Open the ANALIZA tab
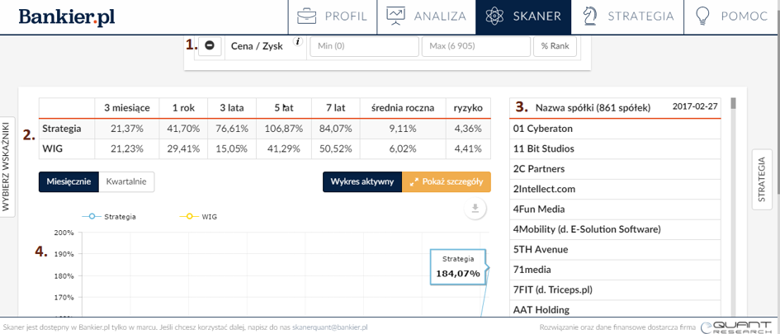 pos(426,16)
